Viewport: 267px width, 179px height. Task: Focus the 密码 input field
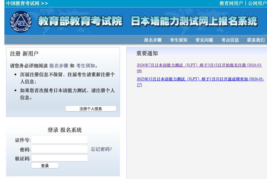point(60,149)
